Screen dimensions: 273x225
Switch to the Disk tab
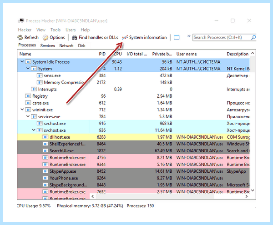[81, 46]
